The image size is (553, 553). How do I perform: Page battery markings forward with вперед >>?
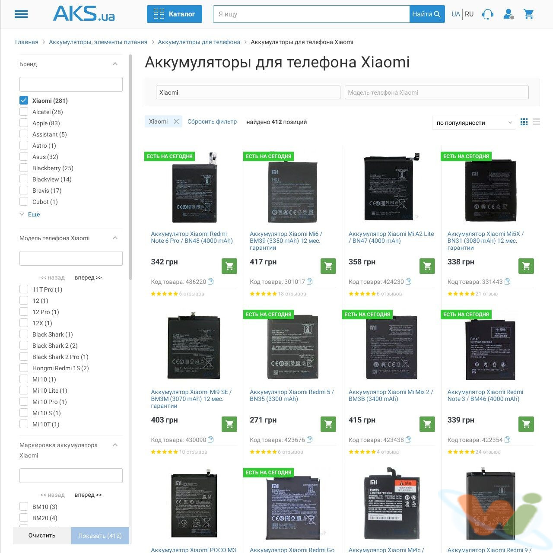[x=88, y=495]
